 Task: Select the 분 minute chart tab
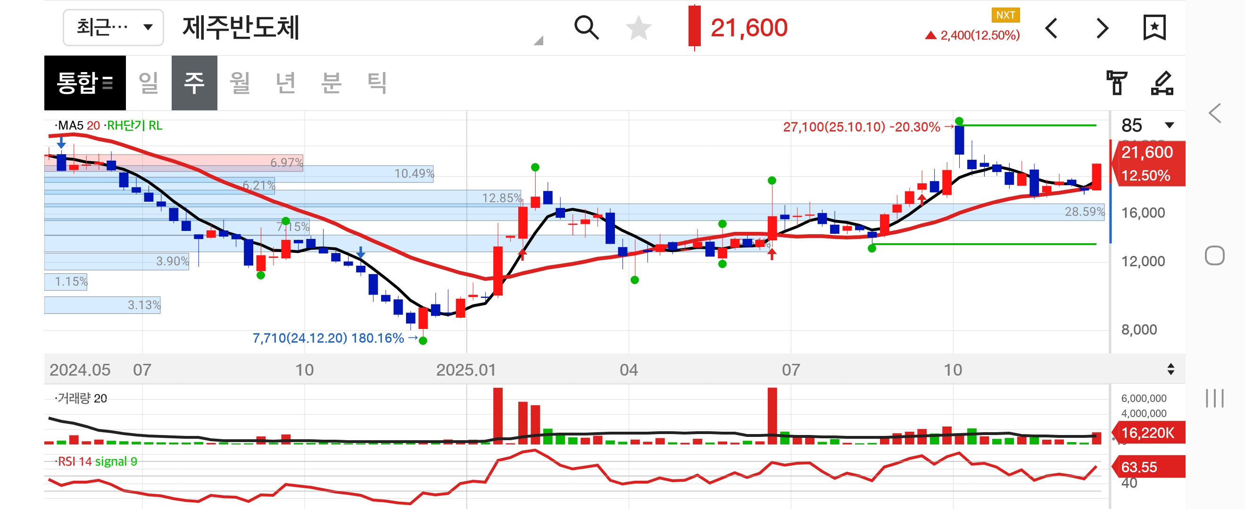click(x=331, y=82)
